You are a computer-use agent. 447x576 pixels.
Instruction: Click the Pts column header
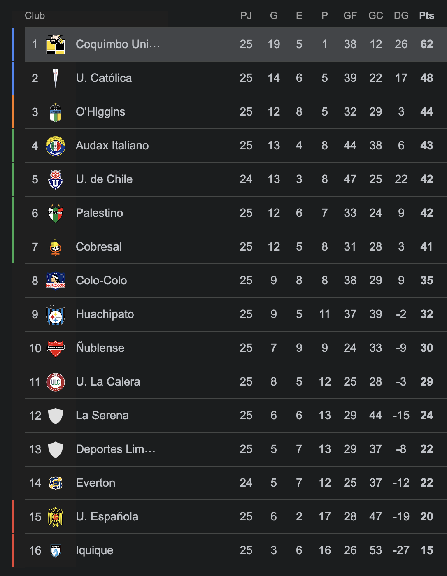point(426,16)
